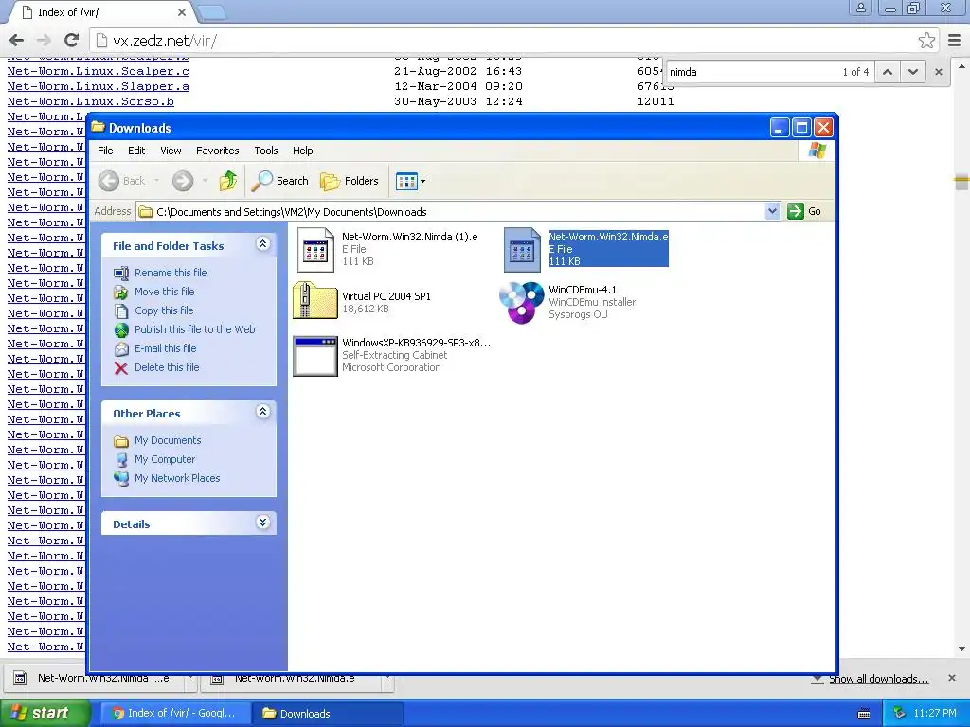Viewport: 970px width, 727px height.
Task: Close the Chrome downloads shelf
Action: (x=951, y=678)
